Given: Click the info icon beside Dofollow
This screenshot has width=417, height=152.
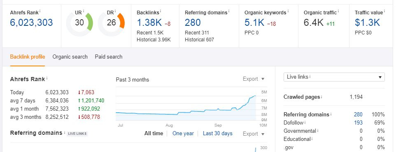Looking at the screenshot, I should pos(305,123).
